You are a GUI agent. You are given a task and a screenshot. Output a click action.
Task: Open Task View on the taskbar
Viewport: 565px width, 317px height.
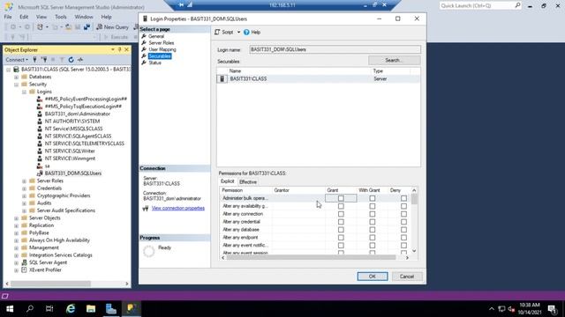tap(49, 309)
